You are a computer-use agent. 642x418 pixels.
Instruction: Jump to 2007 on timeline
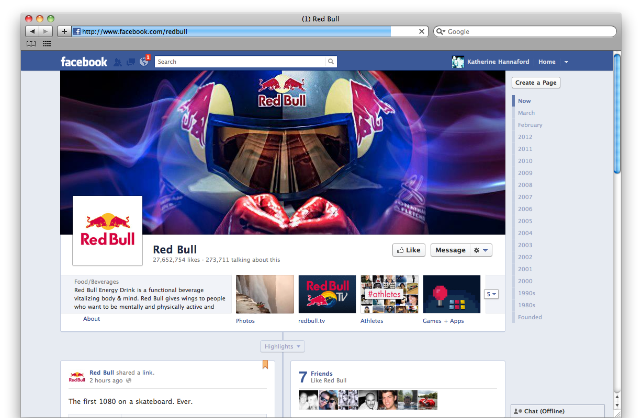tap(525, 197)
